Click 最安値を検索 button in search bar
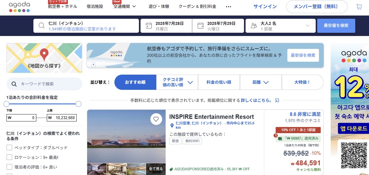Viewport: 369px width, 175px height. click(x=336, y=26)
